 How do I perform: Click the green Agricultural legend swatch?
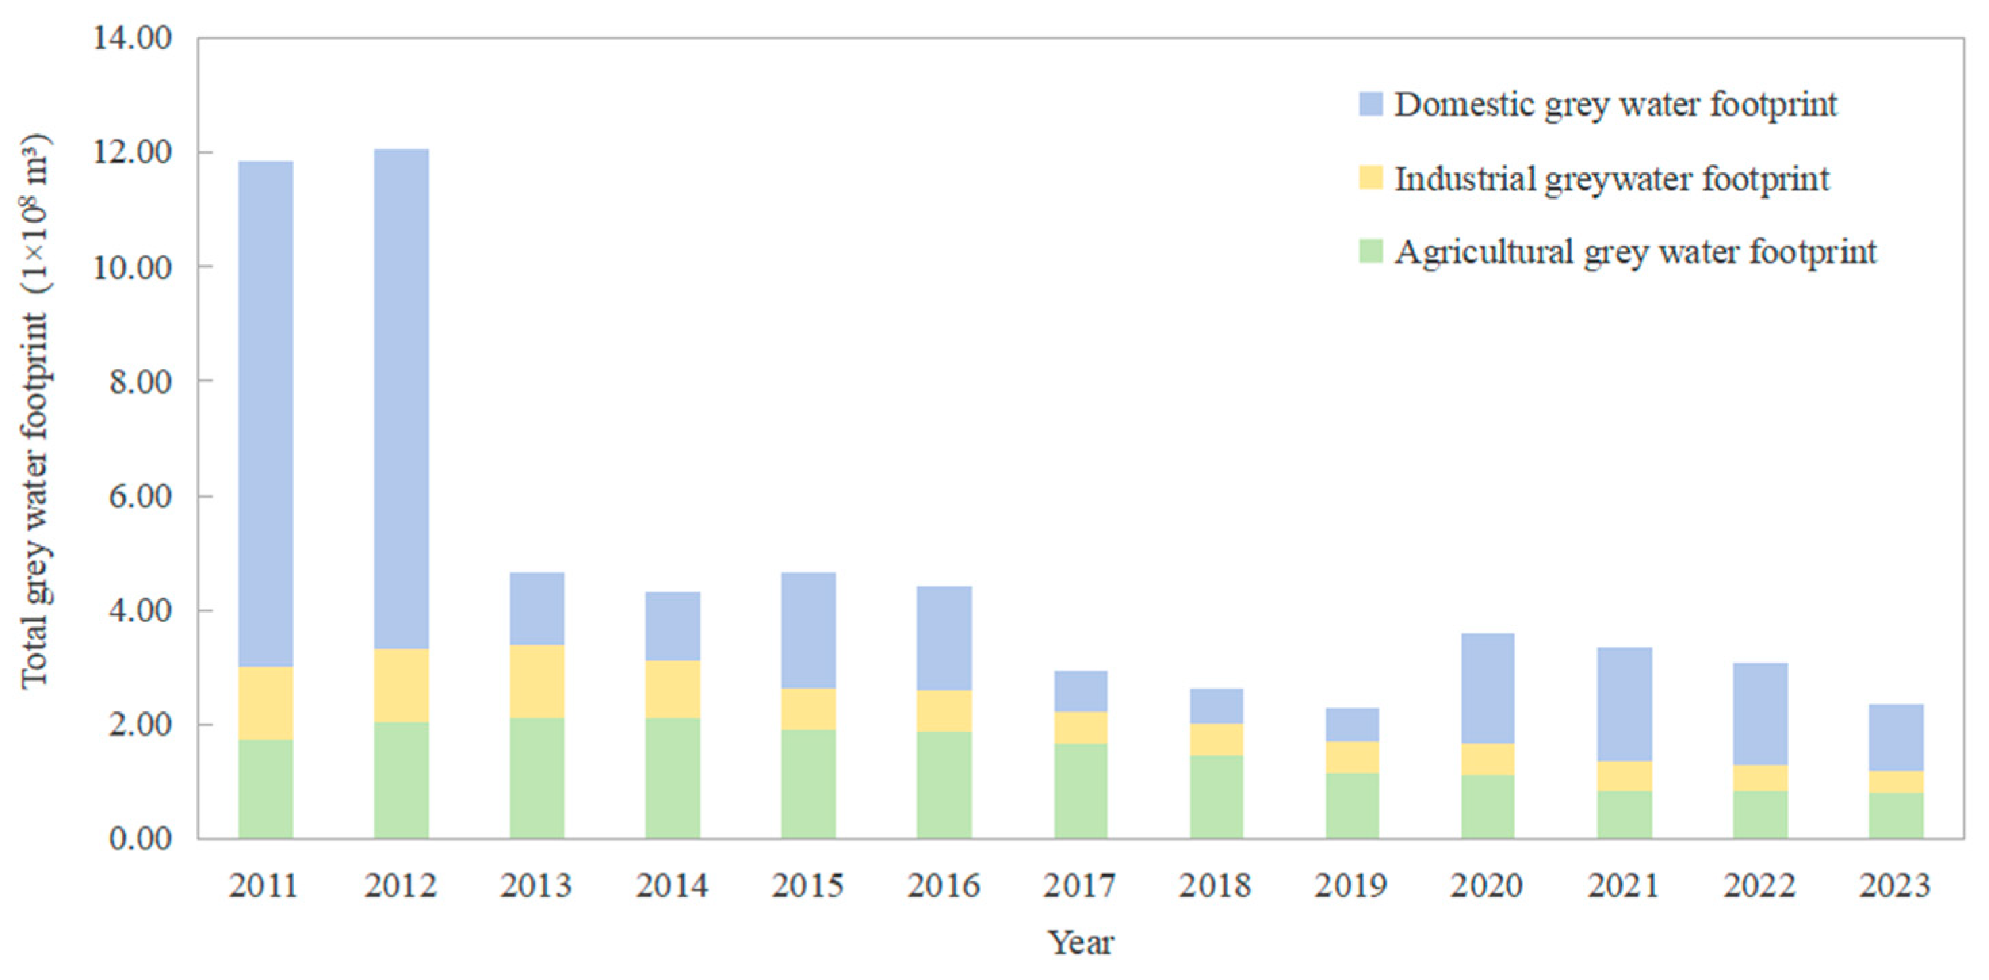tap(1370, 252)
